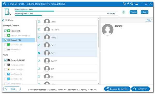Collapse the details pane with splitter arrow
The height and width of the screenshot is (94, 155).
100,51
